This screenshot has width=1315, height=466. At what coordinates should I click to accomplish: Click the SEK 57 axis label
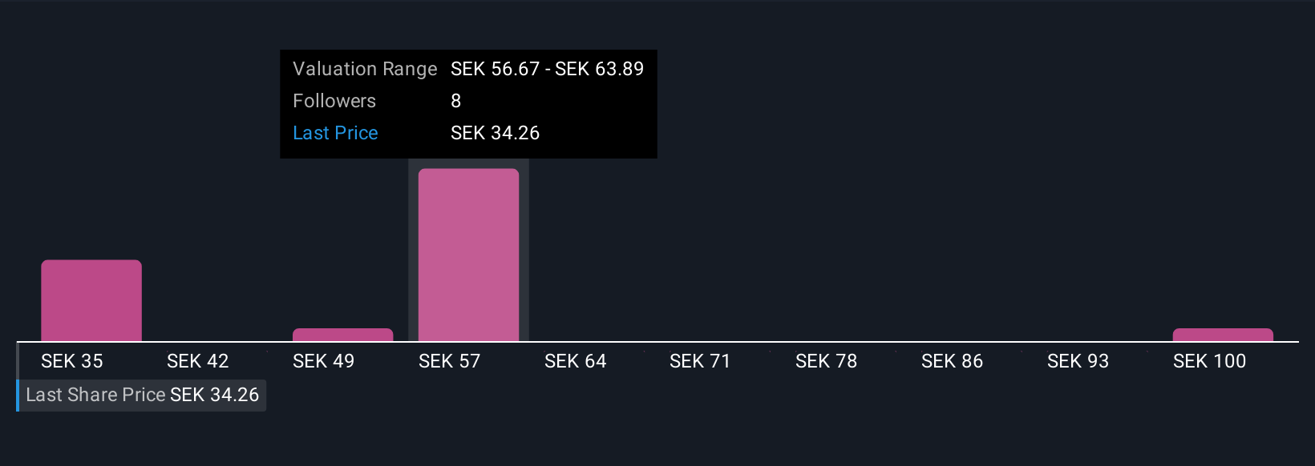coord(449,361)
